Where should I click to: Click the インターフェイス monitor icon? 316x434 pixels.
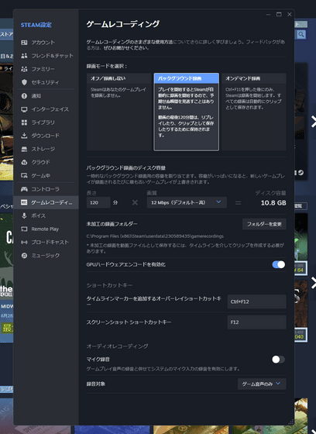[x=24, y=109]
